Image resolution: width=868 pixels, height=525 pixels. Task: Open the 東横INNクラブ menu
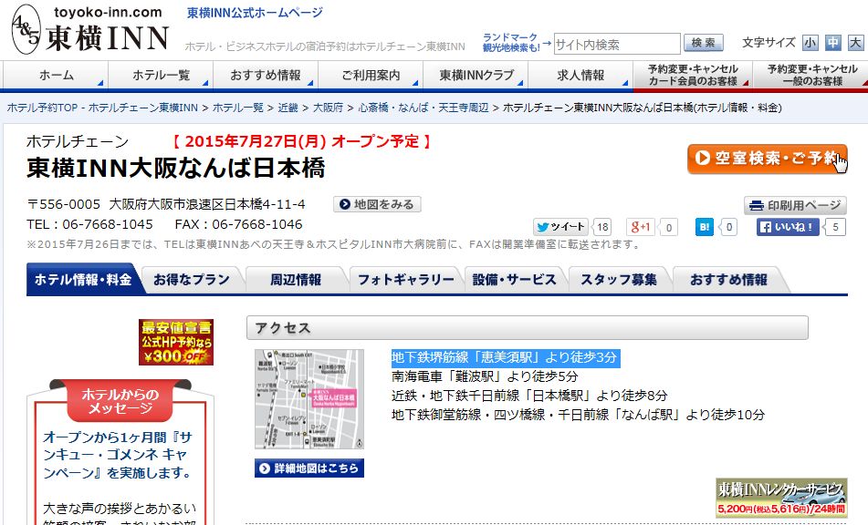coord(476,75)
